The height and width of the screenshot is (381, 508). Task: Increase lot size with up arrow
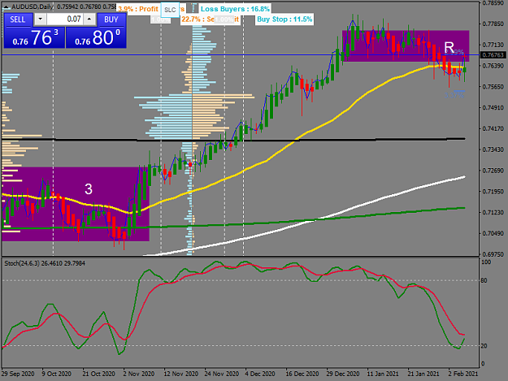[89, 19]
